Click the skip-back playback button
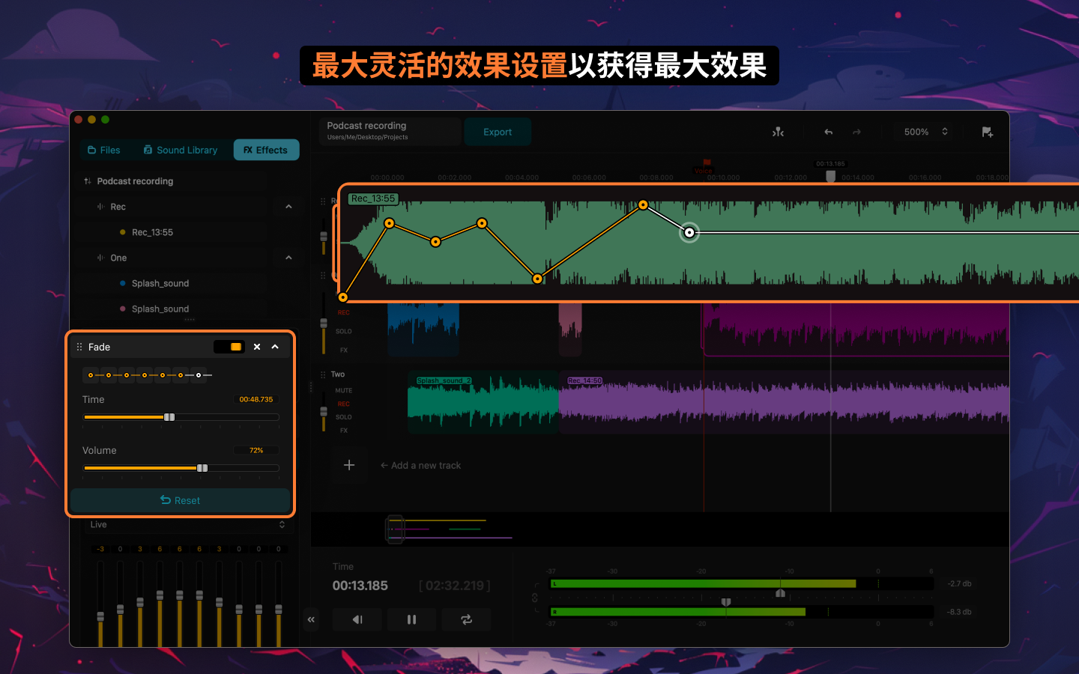Image resolution: width=1079 pixels, height=674 pixels. [x=357, y=619]
